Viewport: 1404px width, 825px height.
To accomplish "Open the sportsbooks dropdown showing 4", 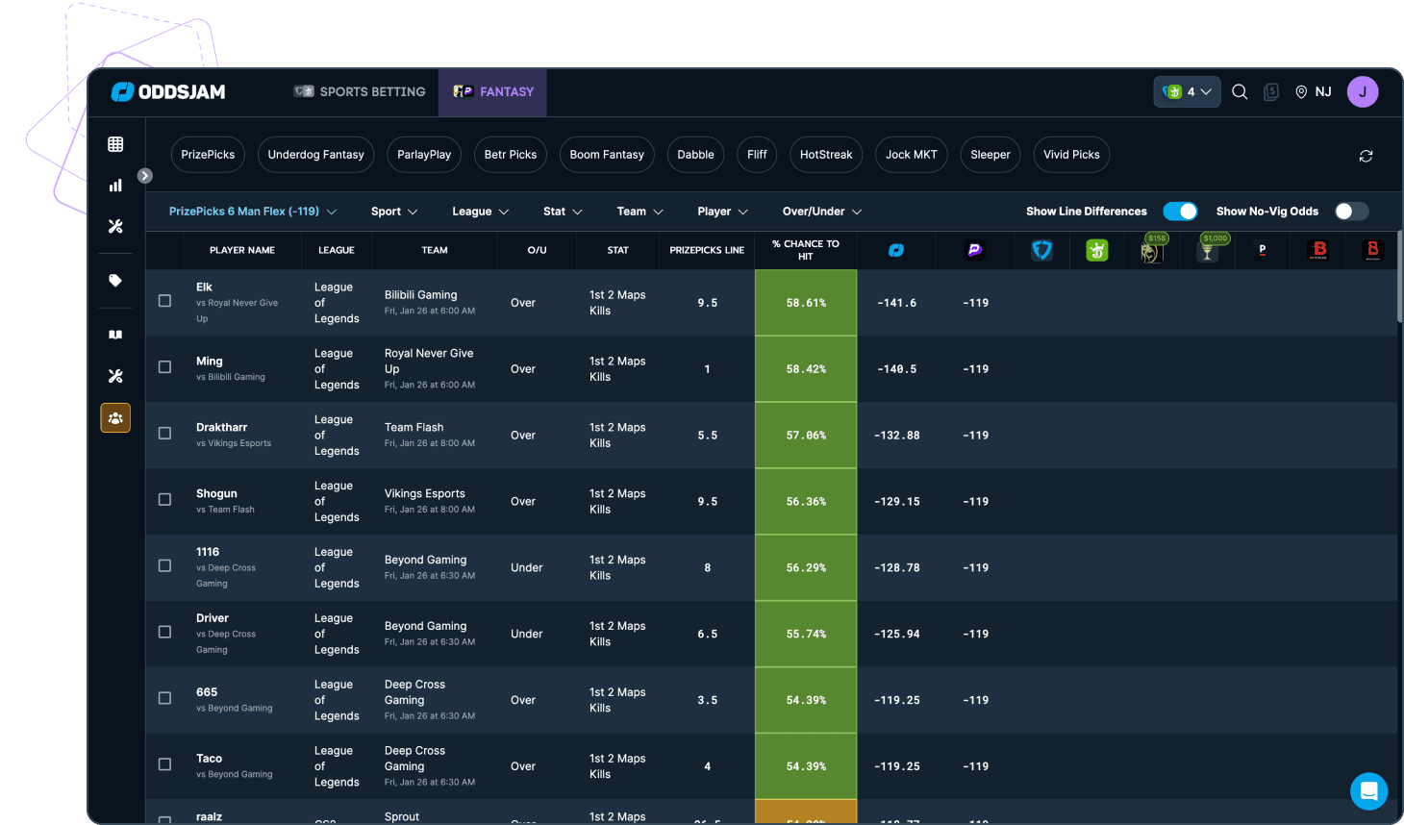I will coord(1187,91).
